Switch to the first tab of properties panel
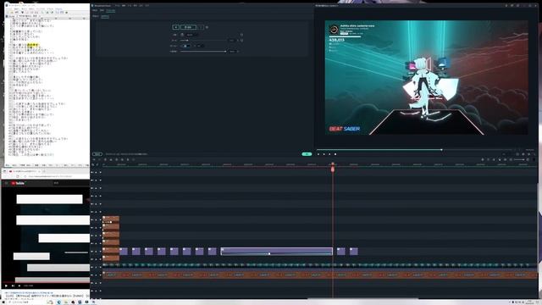 94,10
